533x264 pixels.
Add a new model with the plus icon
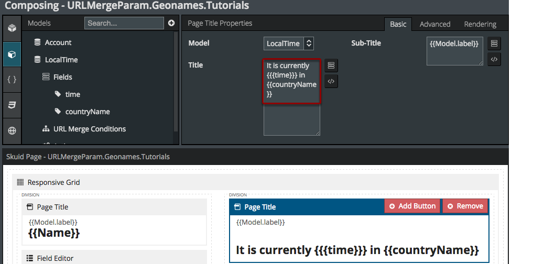coord(171,23)
